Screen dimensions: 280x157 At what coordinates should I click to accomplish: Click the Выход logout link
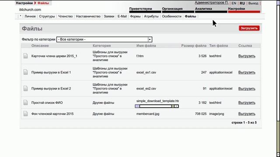253,3
